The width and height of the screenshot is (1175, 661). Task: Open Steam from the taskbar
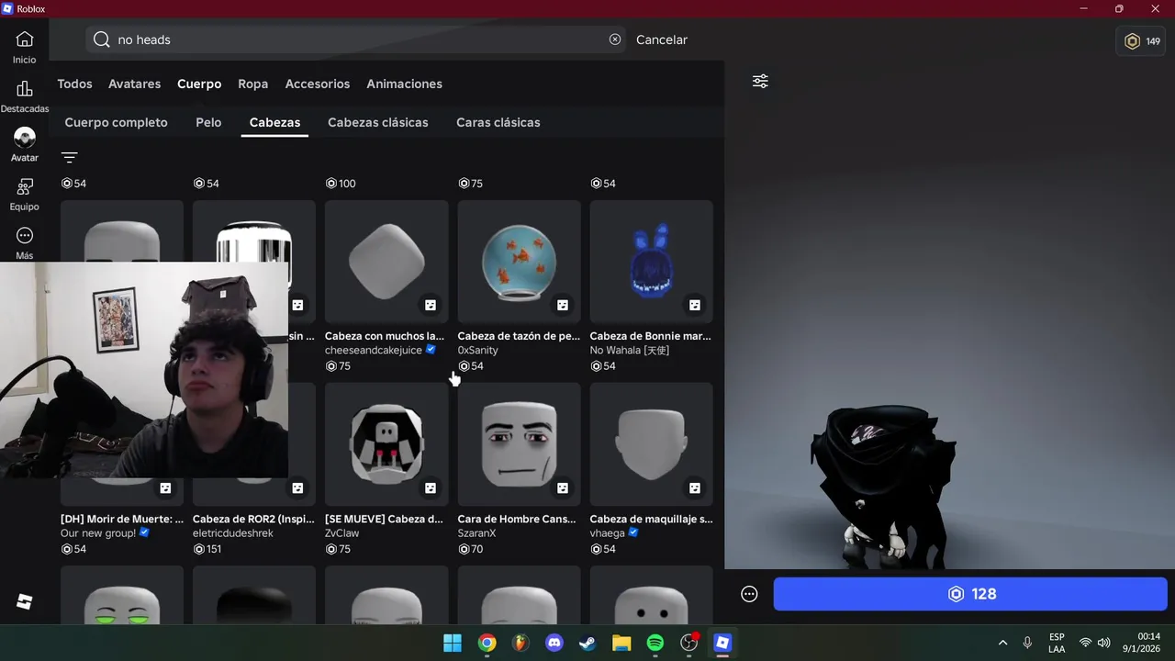pyautogui.click(x=587, y=643)
